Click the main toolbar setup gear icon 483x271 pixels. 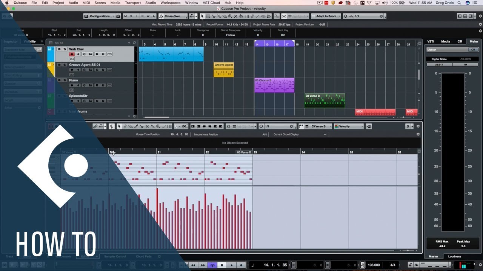tap(480, 16)
